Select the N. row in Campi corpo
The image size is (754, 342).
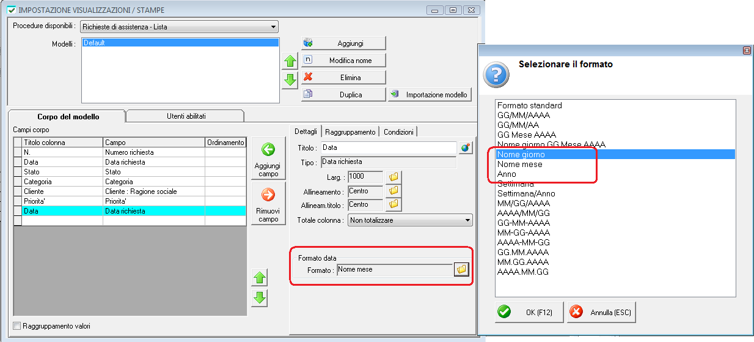[130, 152]
